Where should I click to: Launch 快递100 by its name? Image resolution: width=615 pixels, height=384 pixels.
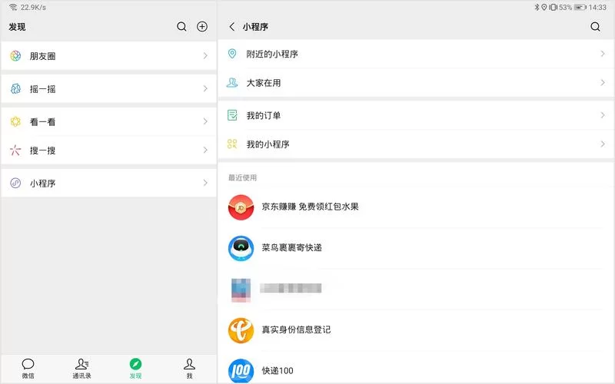pos(278,371)
